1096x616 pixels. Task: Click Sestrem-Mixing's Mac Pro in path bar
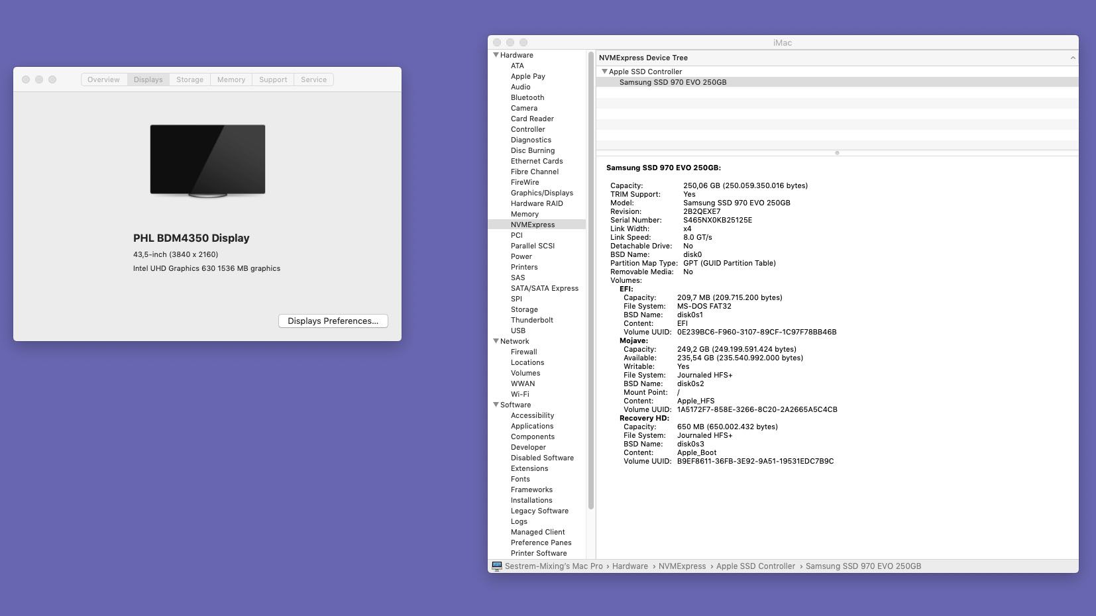point(554,566)
